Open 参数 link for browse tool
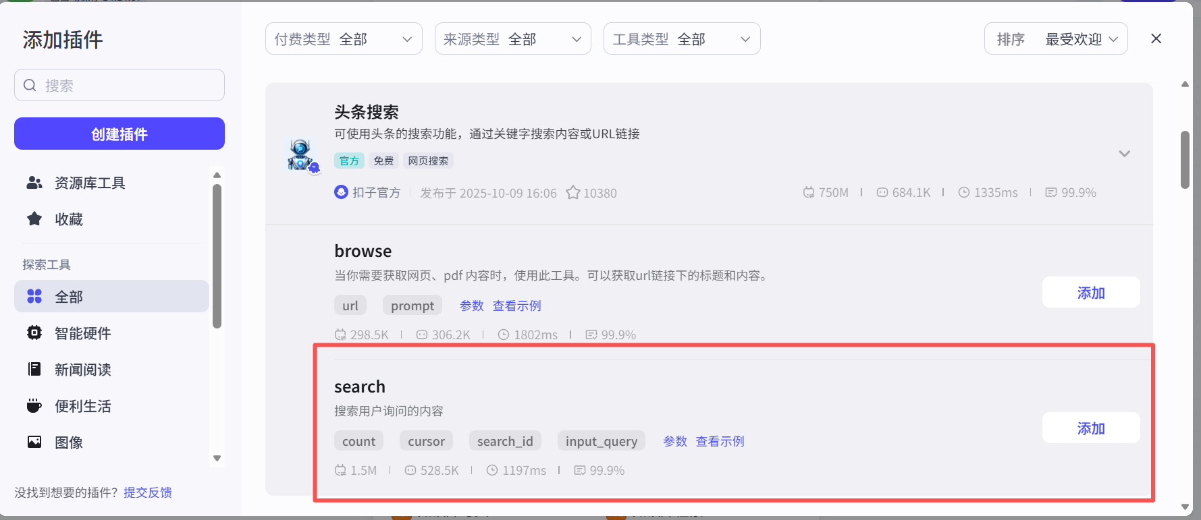The image size is (1201, 520). 472,306
